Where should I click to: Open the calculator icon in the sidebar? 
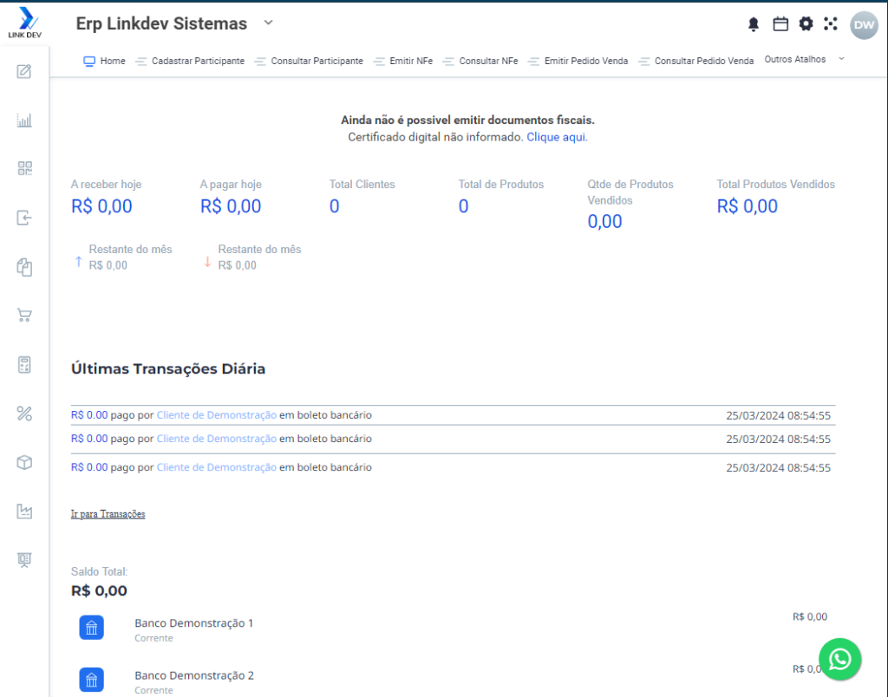[x=24, y=364]
